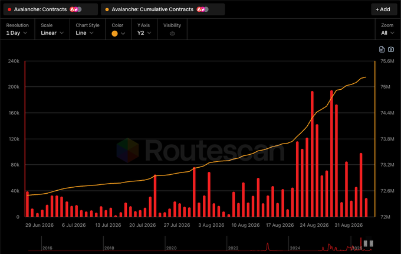This screenshot has height=254, width=401.
Task: Click red dot of Avalanche: Contracts series
Action: pyautogui.click(x=9, y=9)
